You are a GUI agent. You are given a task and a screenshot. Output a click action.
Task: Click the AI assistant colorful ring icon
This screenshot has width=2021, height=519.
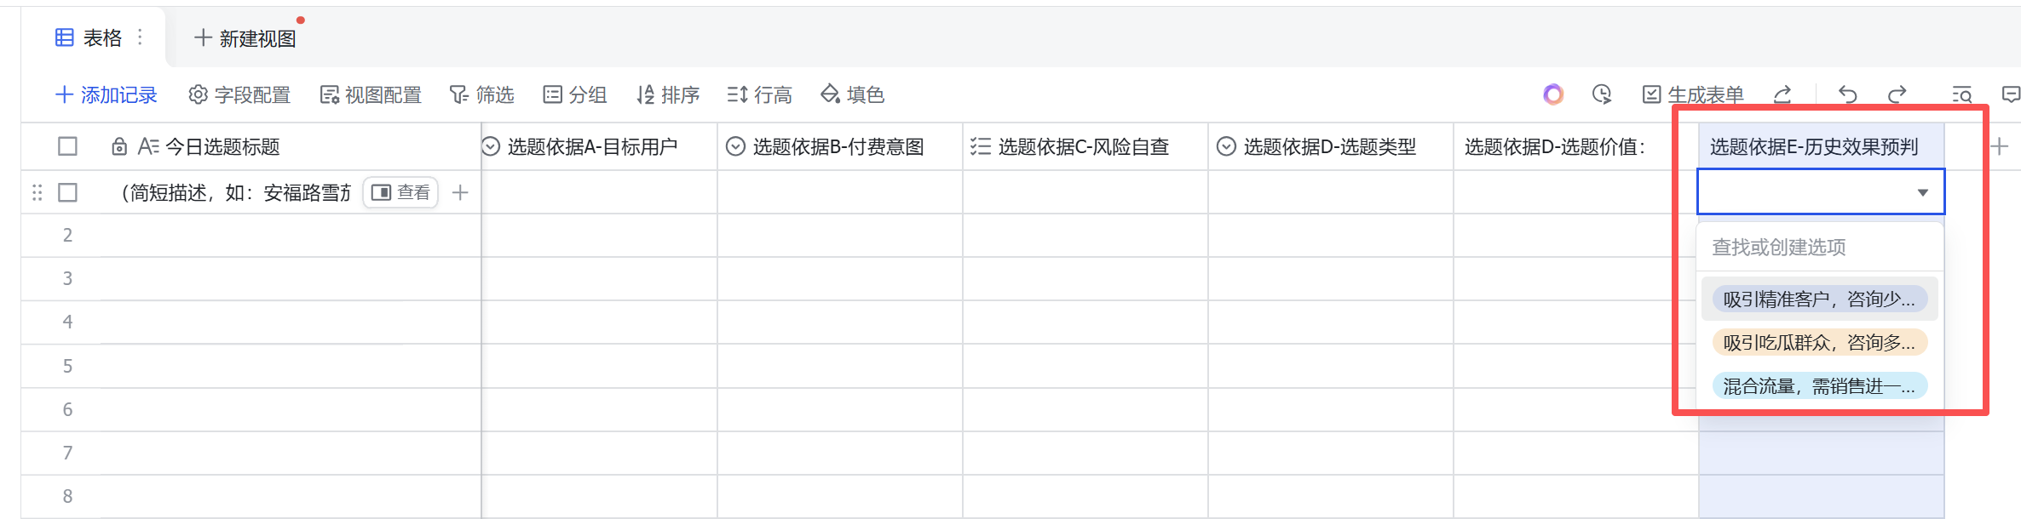tap(1553, 94)
